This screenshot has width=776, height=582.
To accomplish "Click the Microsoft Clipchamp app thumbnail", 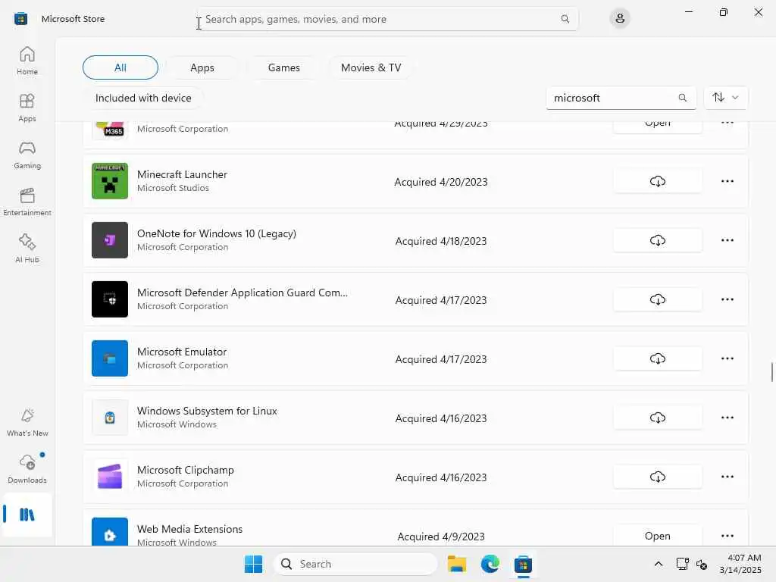I will (110, 477).
